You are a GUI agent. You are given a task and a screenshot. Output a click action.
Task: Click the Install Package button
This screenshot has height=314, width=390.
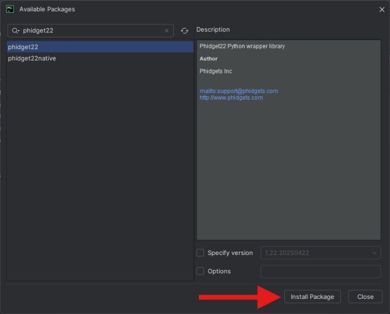(x=312, y=297)
